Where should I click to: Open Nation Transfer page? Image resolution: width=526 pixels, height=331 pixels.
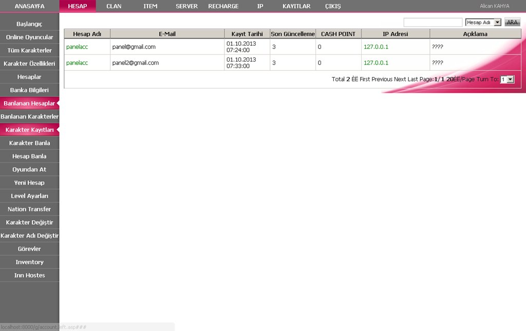(29, 209)
